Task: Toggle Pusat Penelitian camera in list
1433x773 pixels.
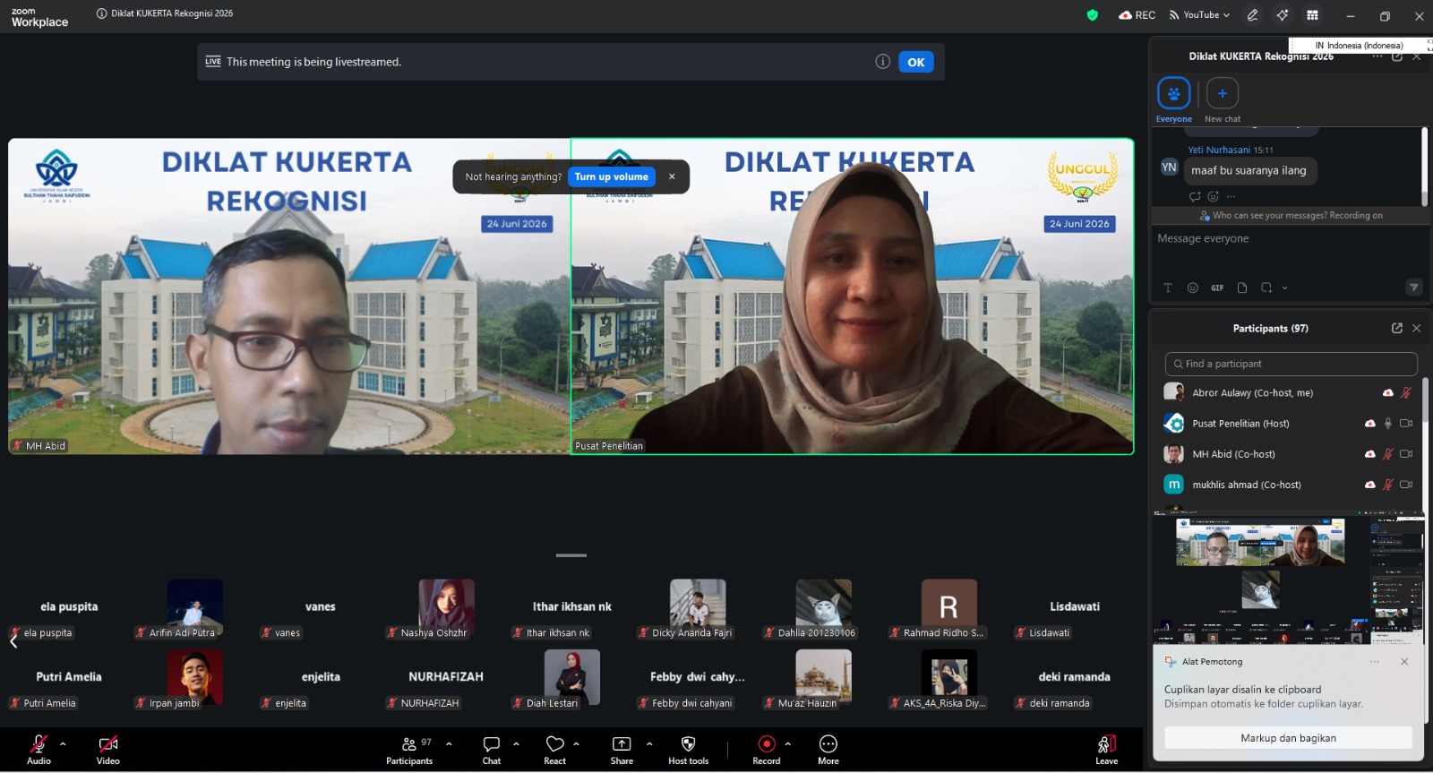Action: [x=1406, y=424]
